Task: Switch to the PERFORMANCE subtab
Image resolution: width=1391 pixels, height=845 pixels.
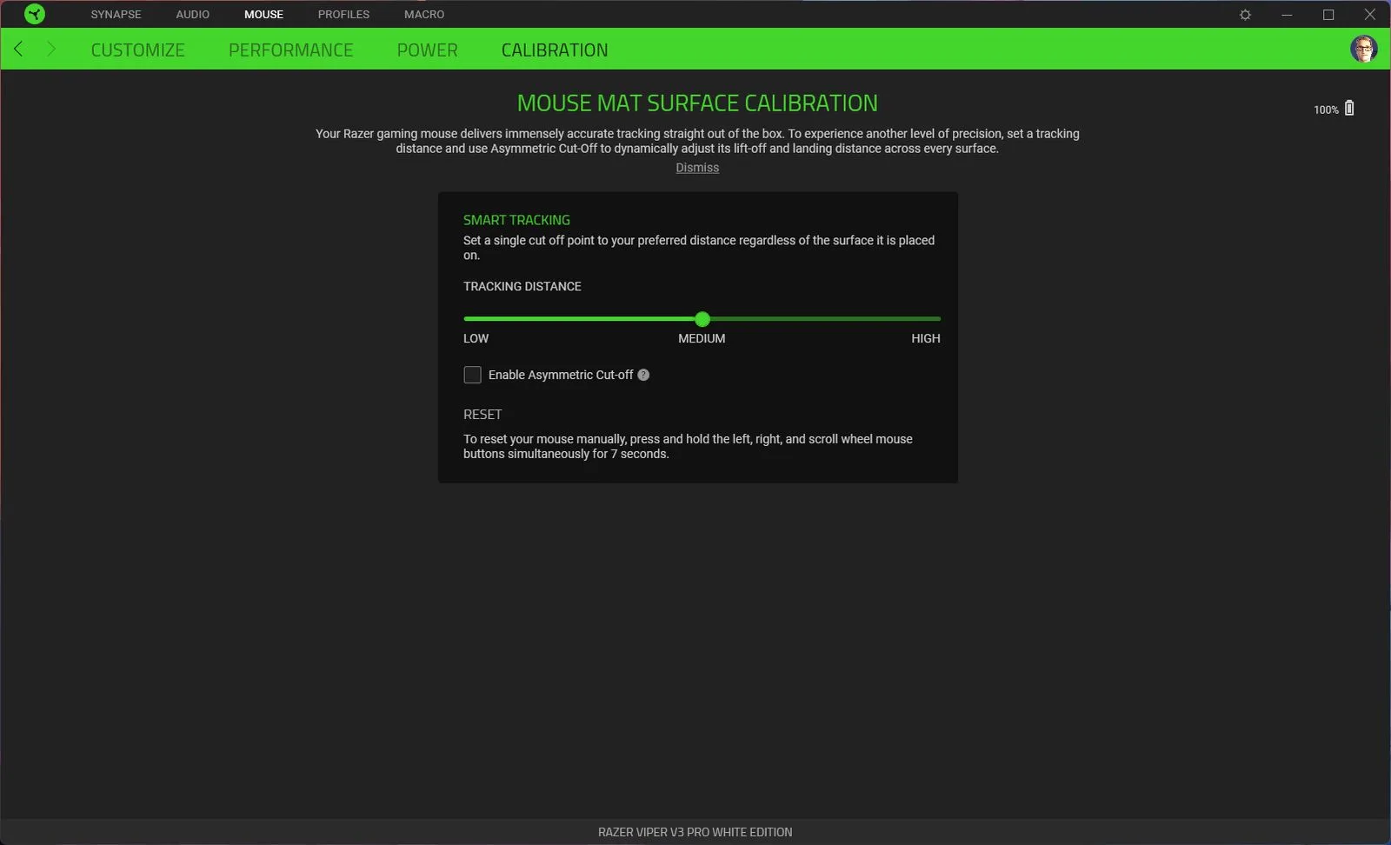Action: 291,50
